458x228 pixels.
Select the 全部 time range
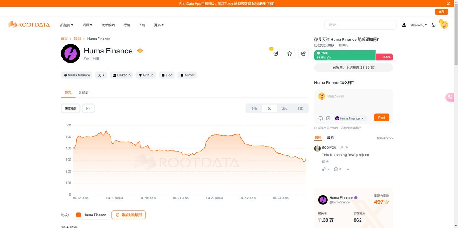point(300,108)
